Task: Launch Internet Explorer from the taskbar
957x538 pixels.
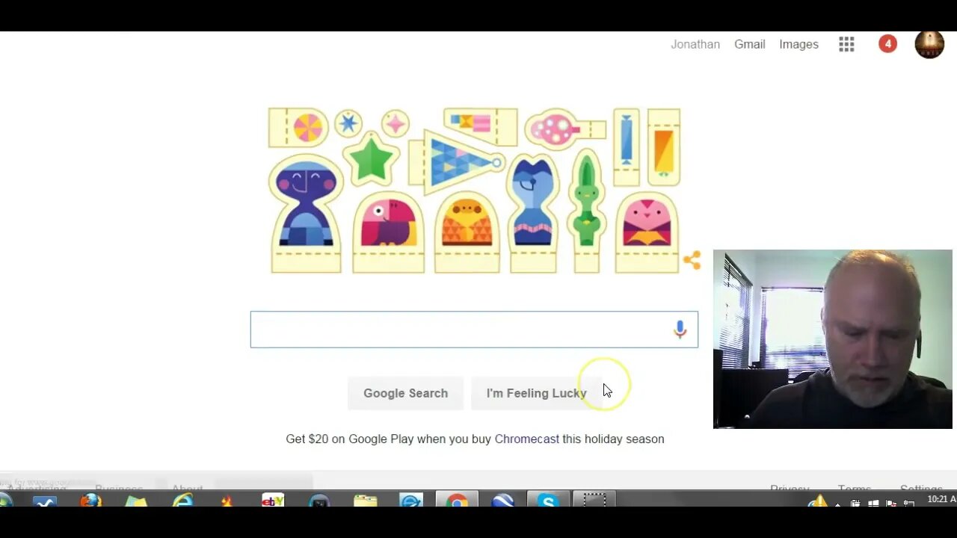Action: (182, 501)
